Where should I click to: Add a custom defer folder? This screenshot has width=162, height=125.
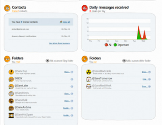136,61
